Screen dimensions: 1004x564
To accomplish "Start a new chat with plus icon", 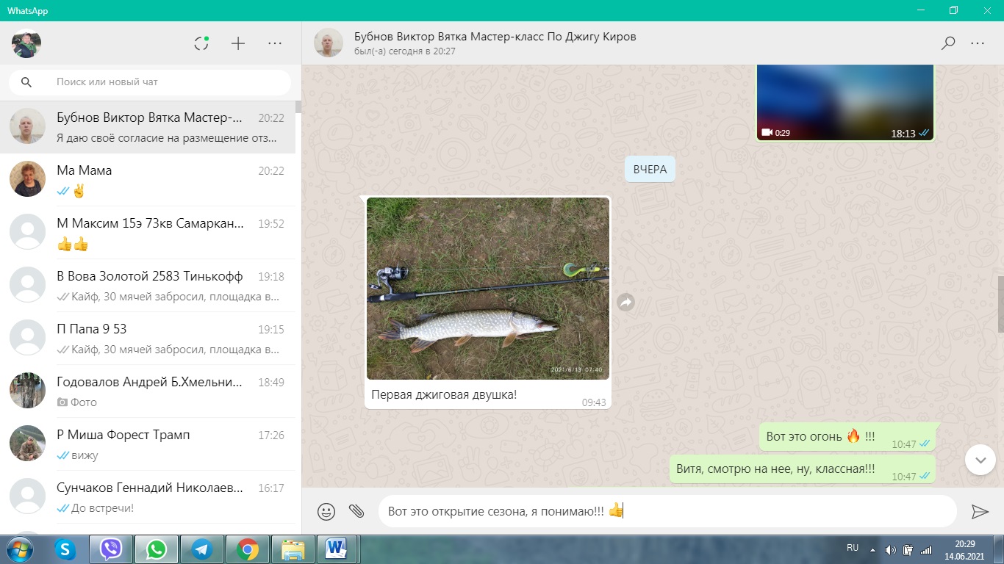I will click(238, 43).
